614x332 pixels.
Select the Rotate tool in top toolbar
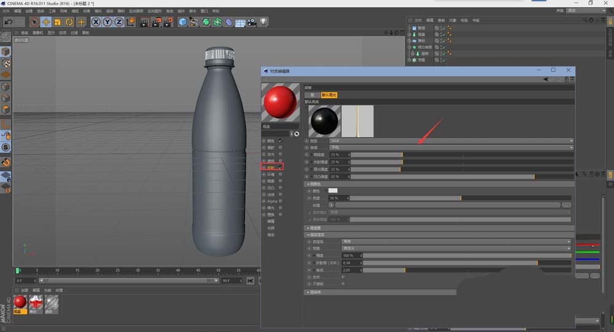(69, 22)
